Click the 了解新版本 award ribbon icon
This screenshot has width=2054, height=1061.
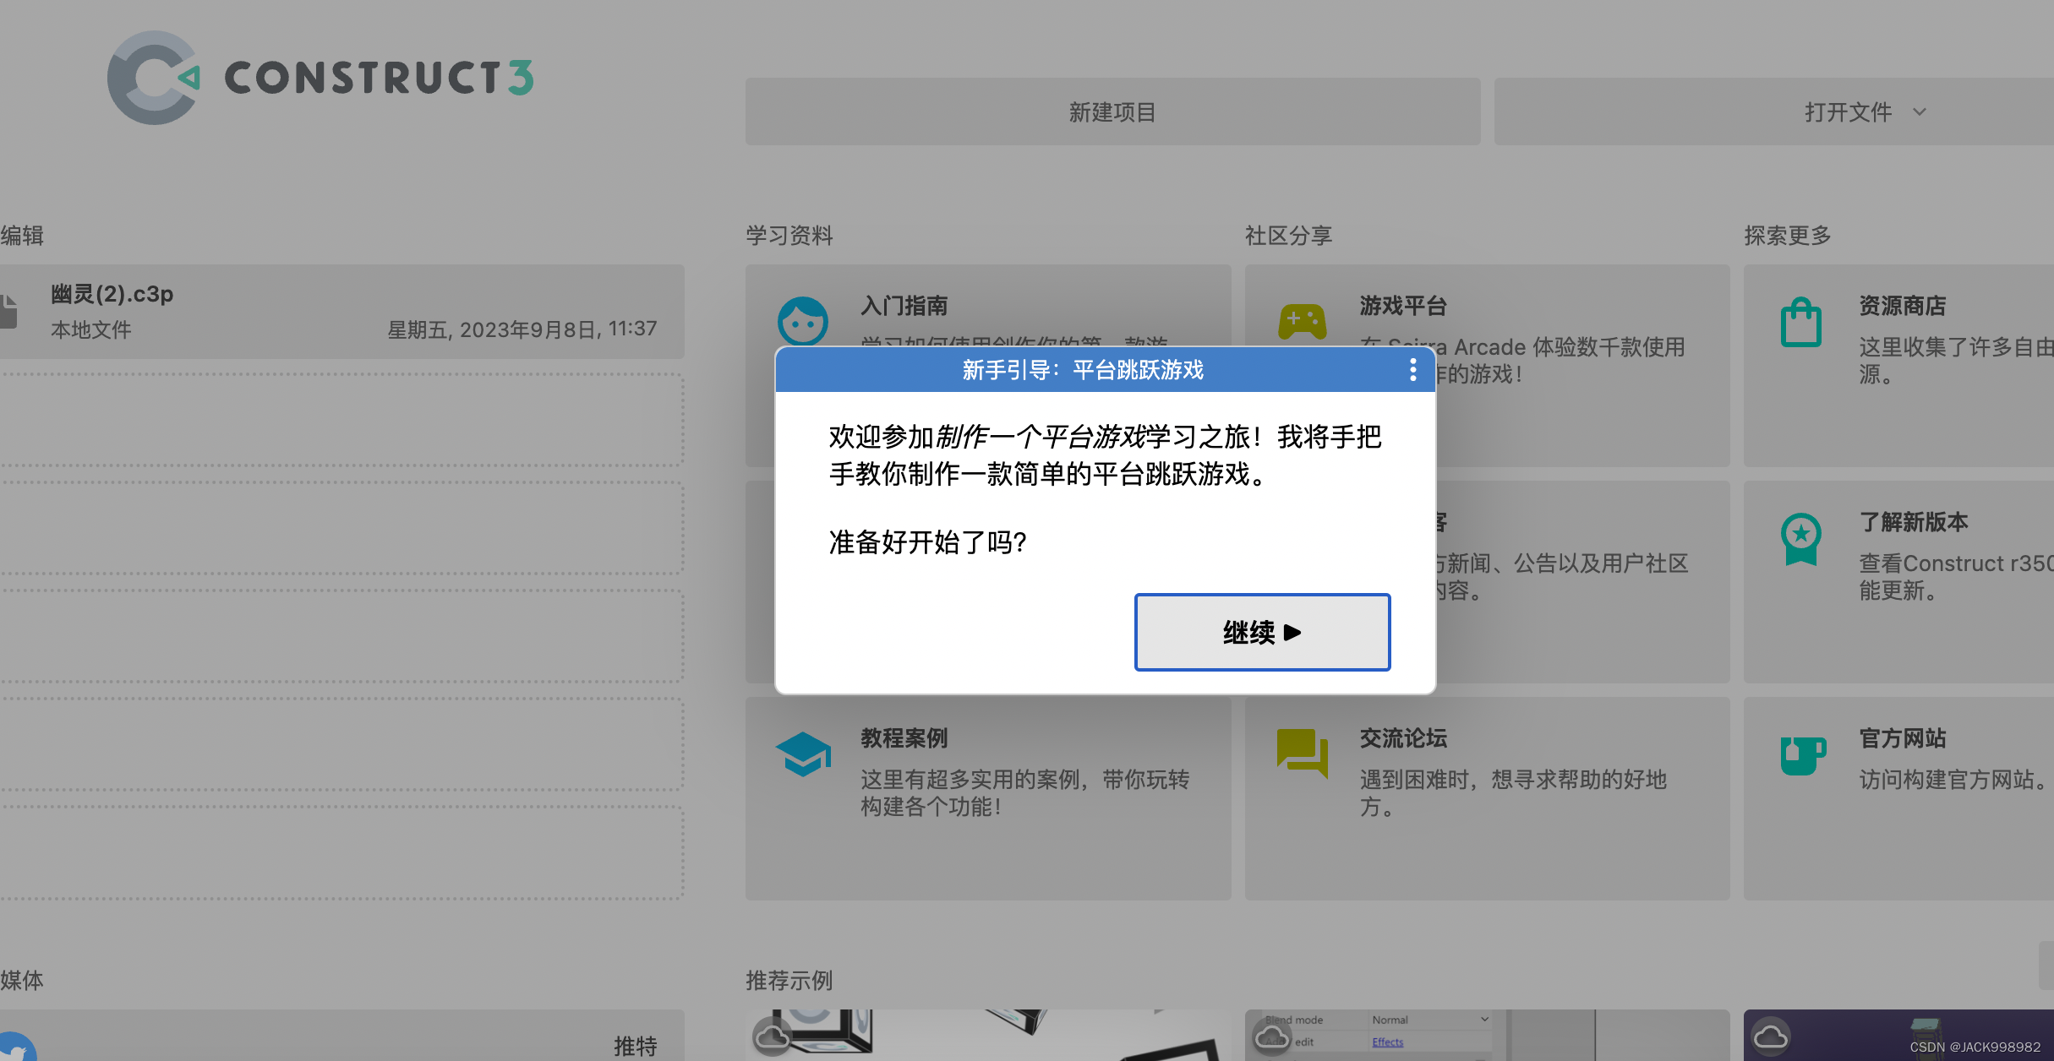[x=1800, y=539]
